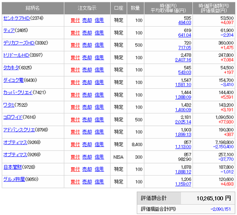This screenshot has width=237, height=215.
Task: Click 売却 in オプティマス NISA row
Action: 87,157
